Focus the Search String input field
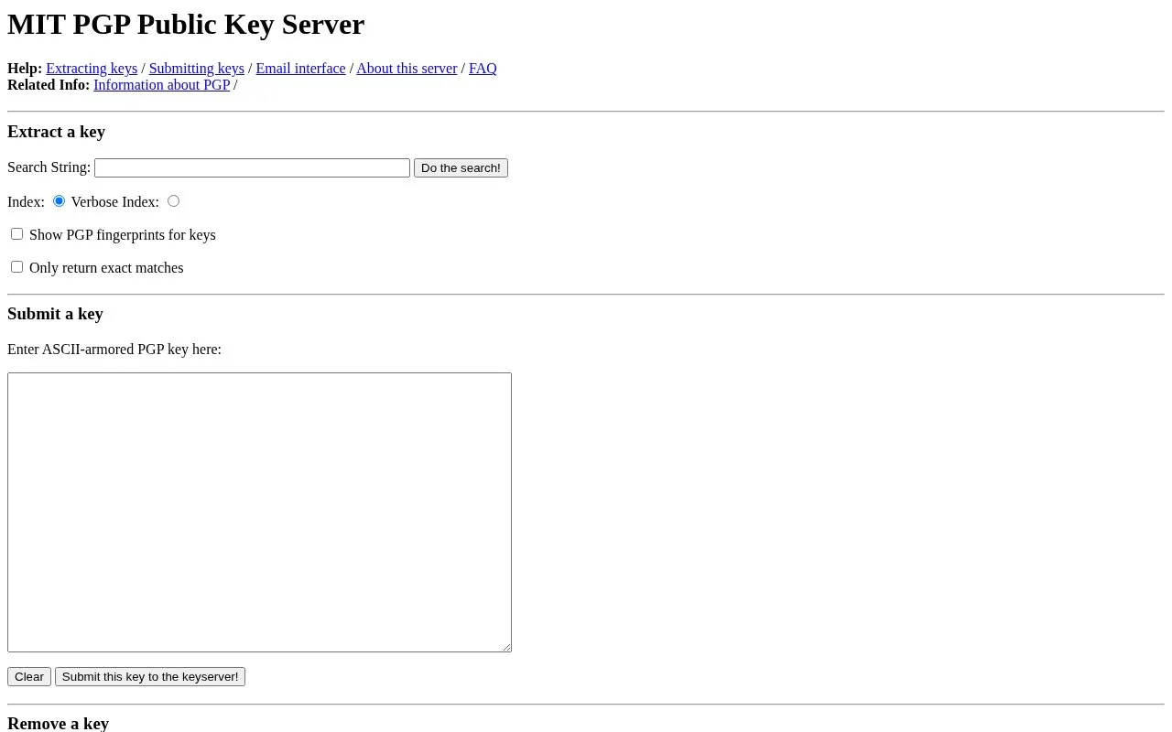 [252, 168]
